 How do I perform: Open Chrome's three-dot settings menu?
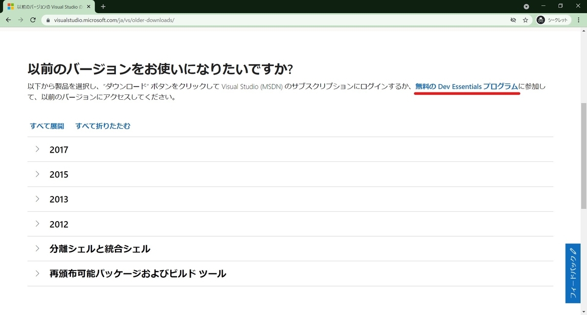point(578,20)
